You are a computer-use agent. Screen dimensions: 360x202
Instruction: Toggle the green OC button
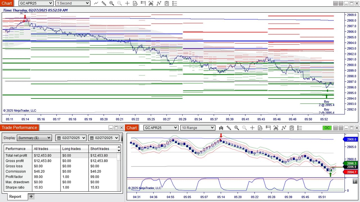(x=327, y=128)
